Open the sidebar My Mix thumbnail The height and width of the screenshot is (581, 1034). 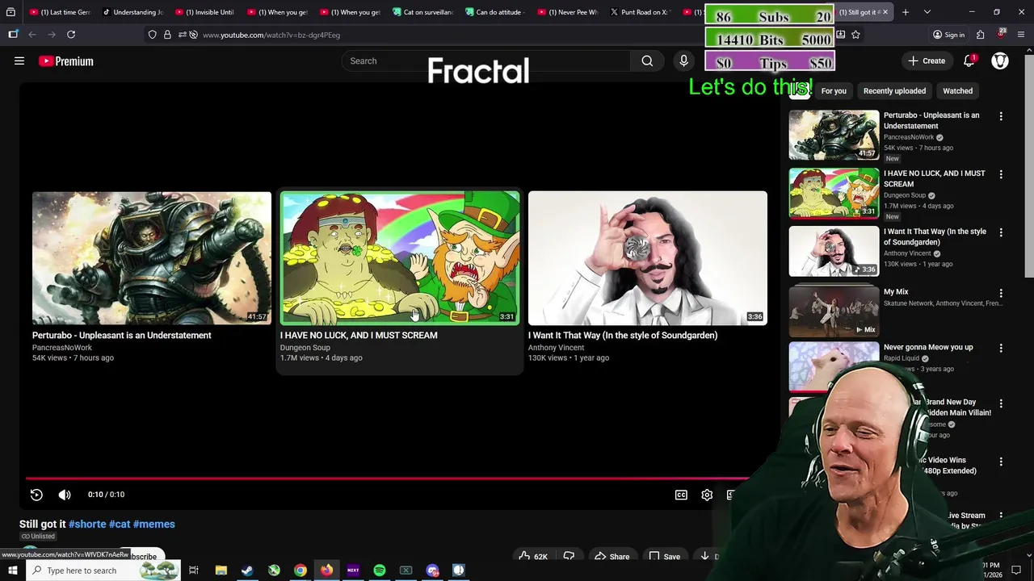[x=834, y=310]
